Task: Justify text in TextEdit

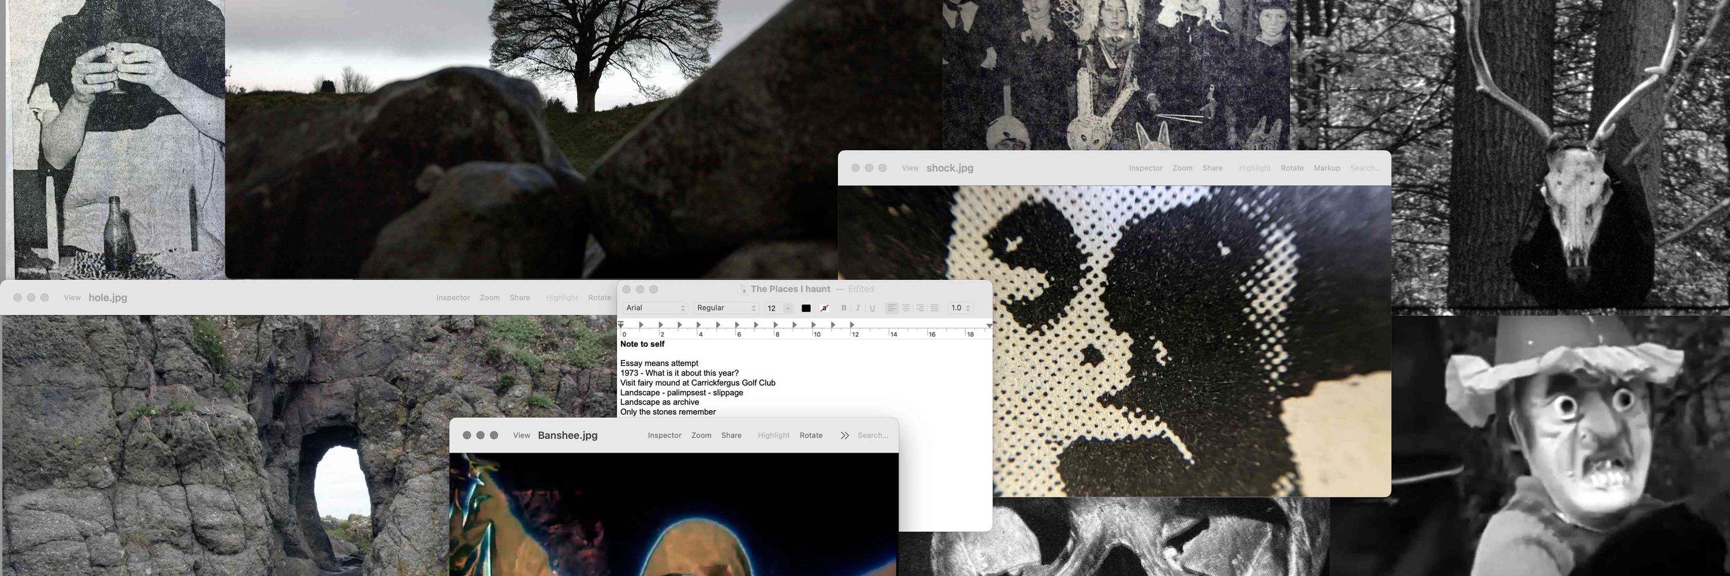Action: point(934,308)
